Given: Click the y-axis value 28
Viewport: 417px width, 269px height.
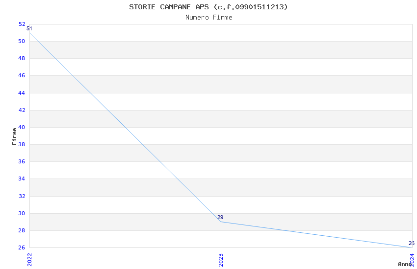Looking at the screenshot, I should tap(22, 230).
